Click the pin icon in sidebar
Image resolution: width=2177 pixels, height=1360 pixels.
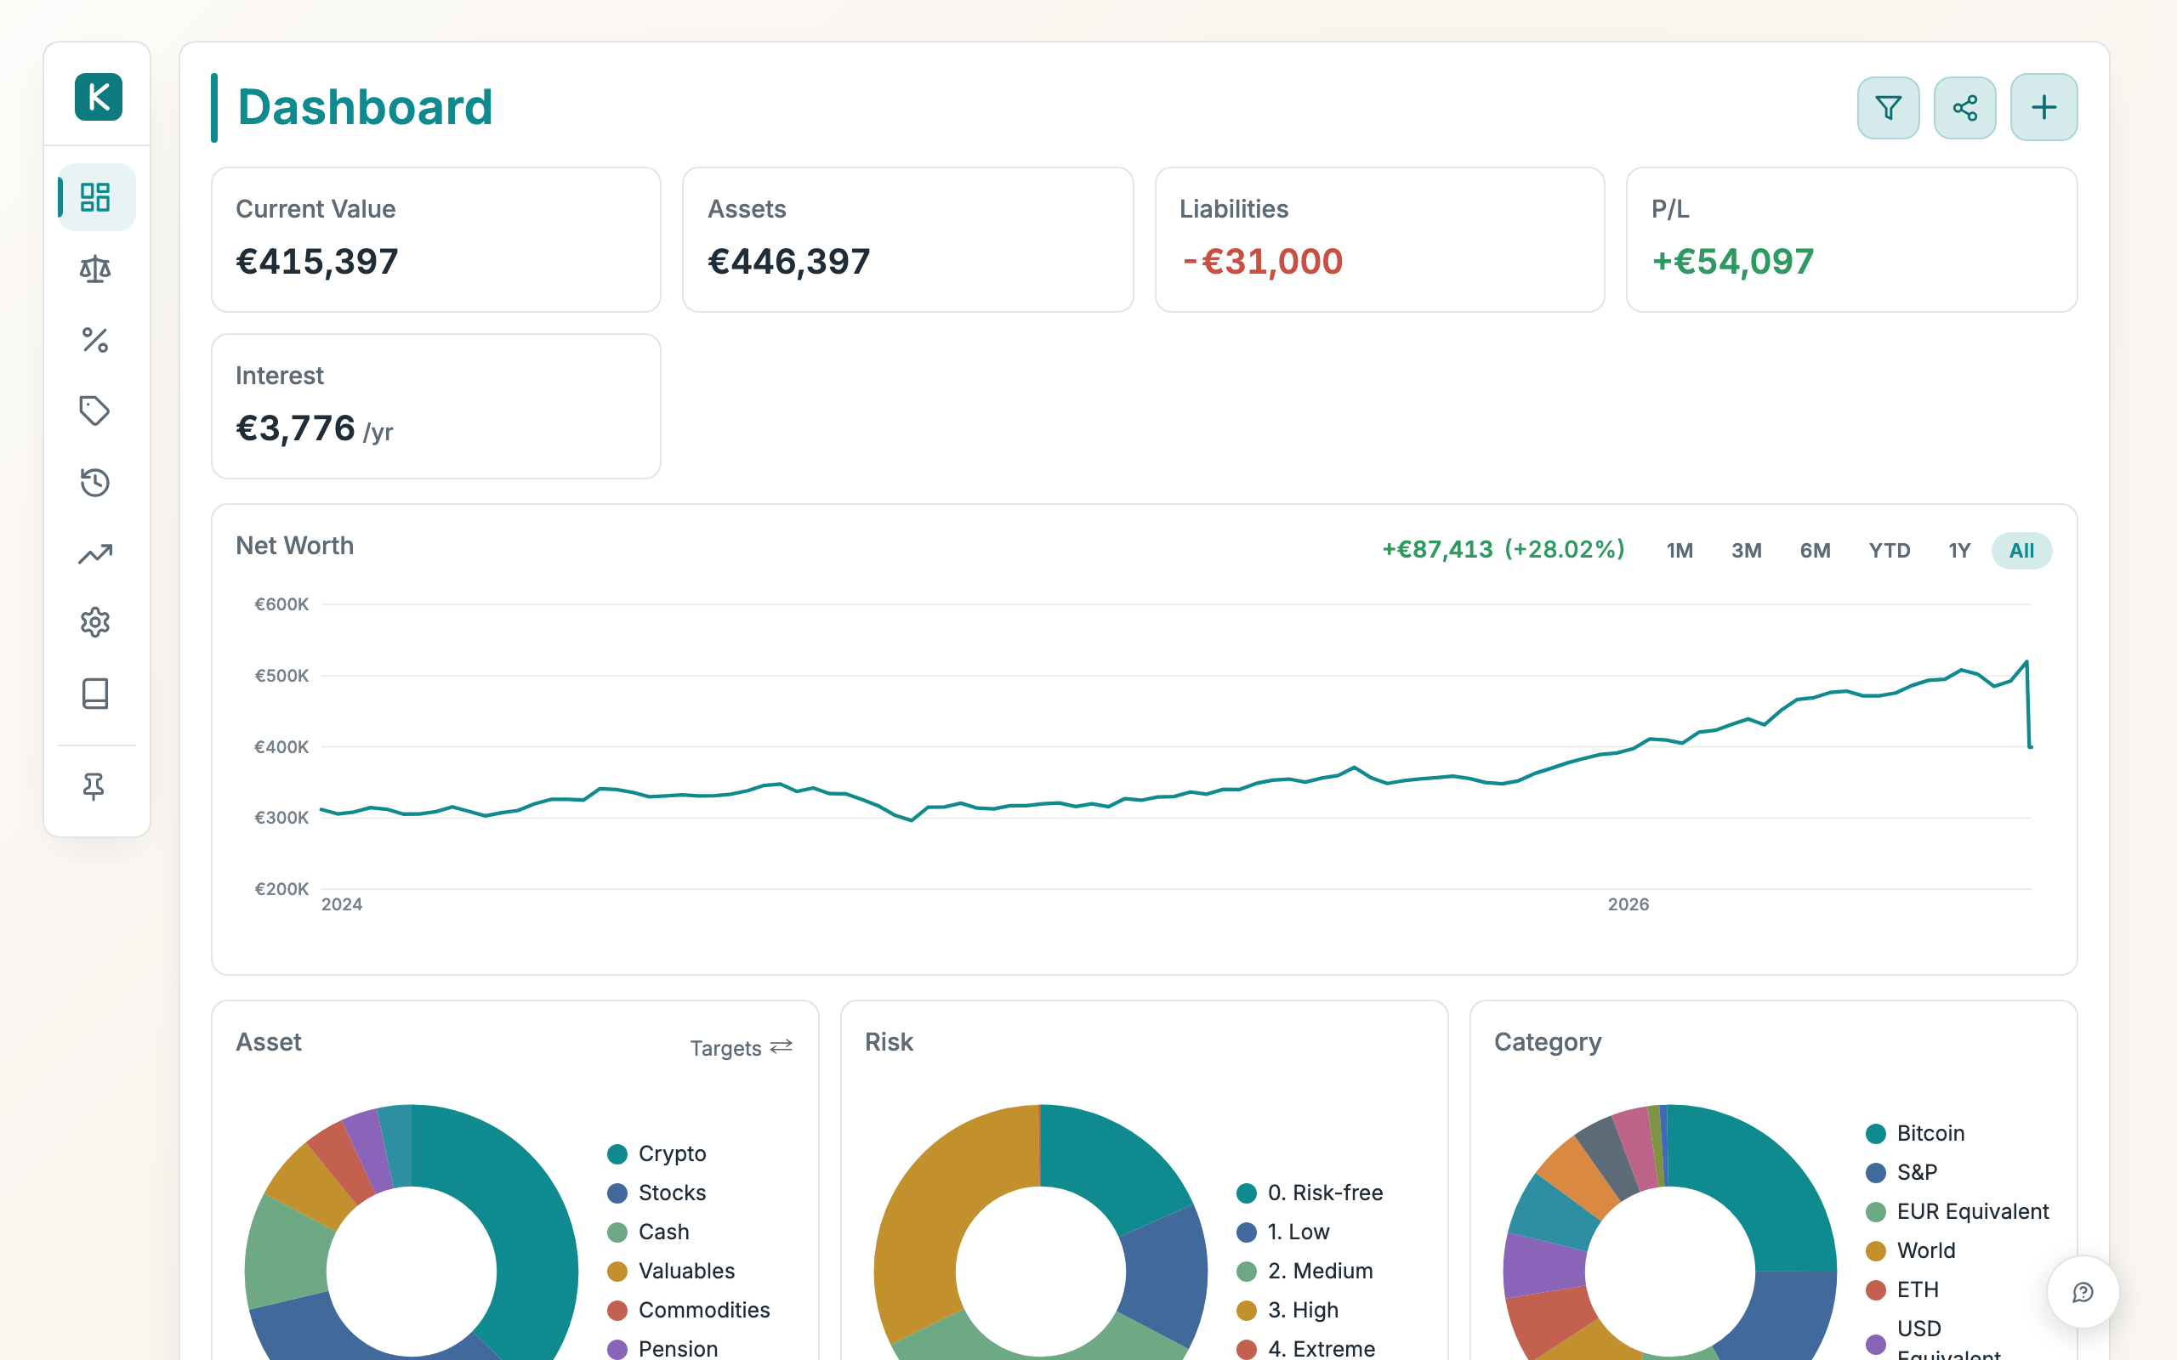click(x=94, y=787)
